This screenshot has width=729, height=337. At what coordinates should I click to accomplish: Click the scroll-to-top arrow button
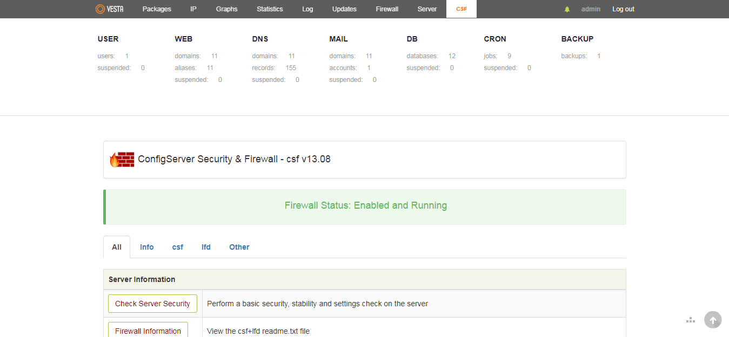coord(713,320)
